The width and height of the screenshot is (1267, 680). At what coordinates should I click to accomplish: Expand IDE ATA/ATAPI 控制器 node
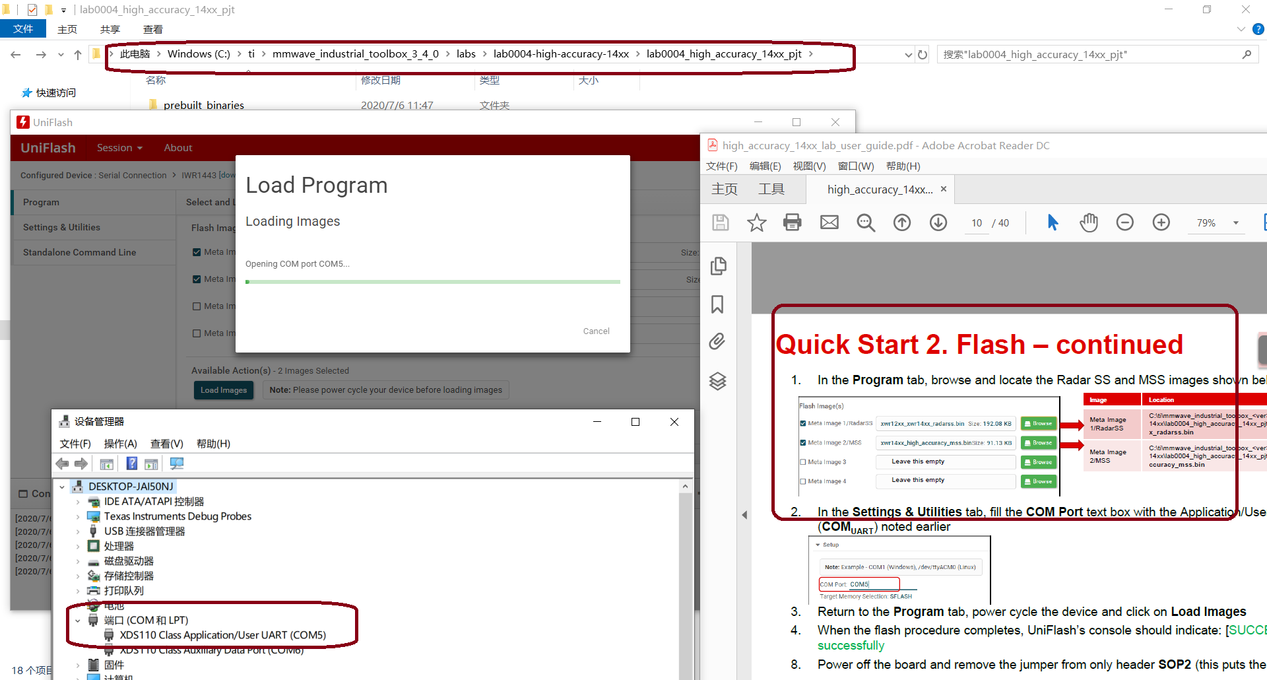click(x=78, y=502)
